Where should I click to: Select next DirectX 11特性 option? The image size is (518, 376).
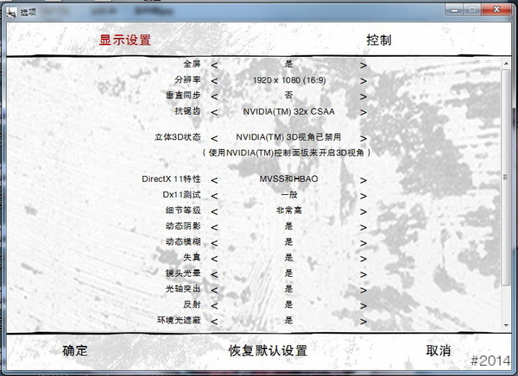363,180
